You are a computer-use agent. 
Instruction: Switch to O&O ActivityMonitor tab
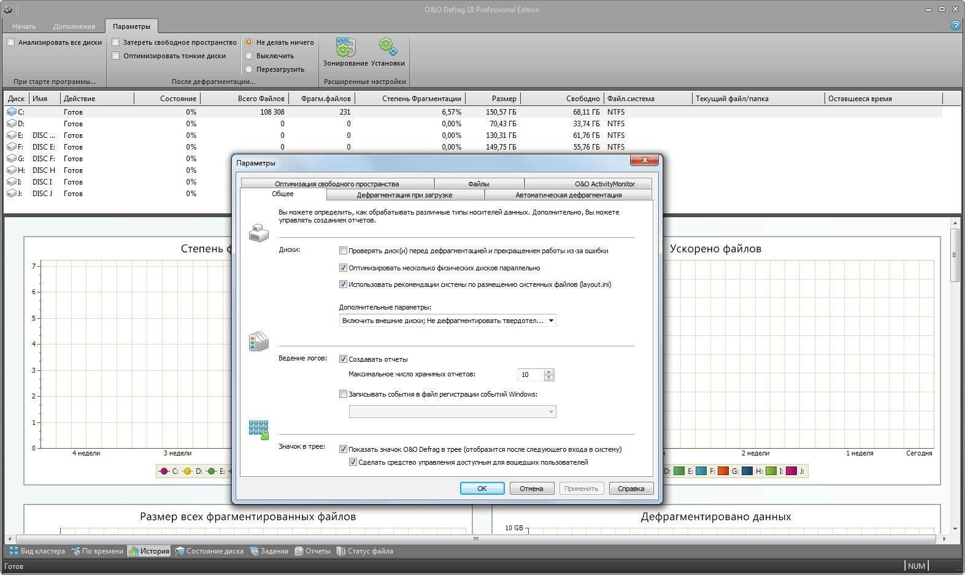point(588,184)
